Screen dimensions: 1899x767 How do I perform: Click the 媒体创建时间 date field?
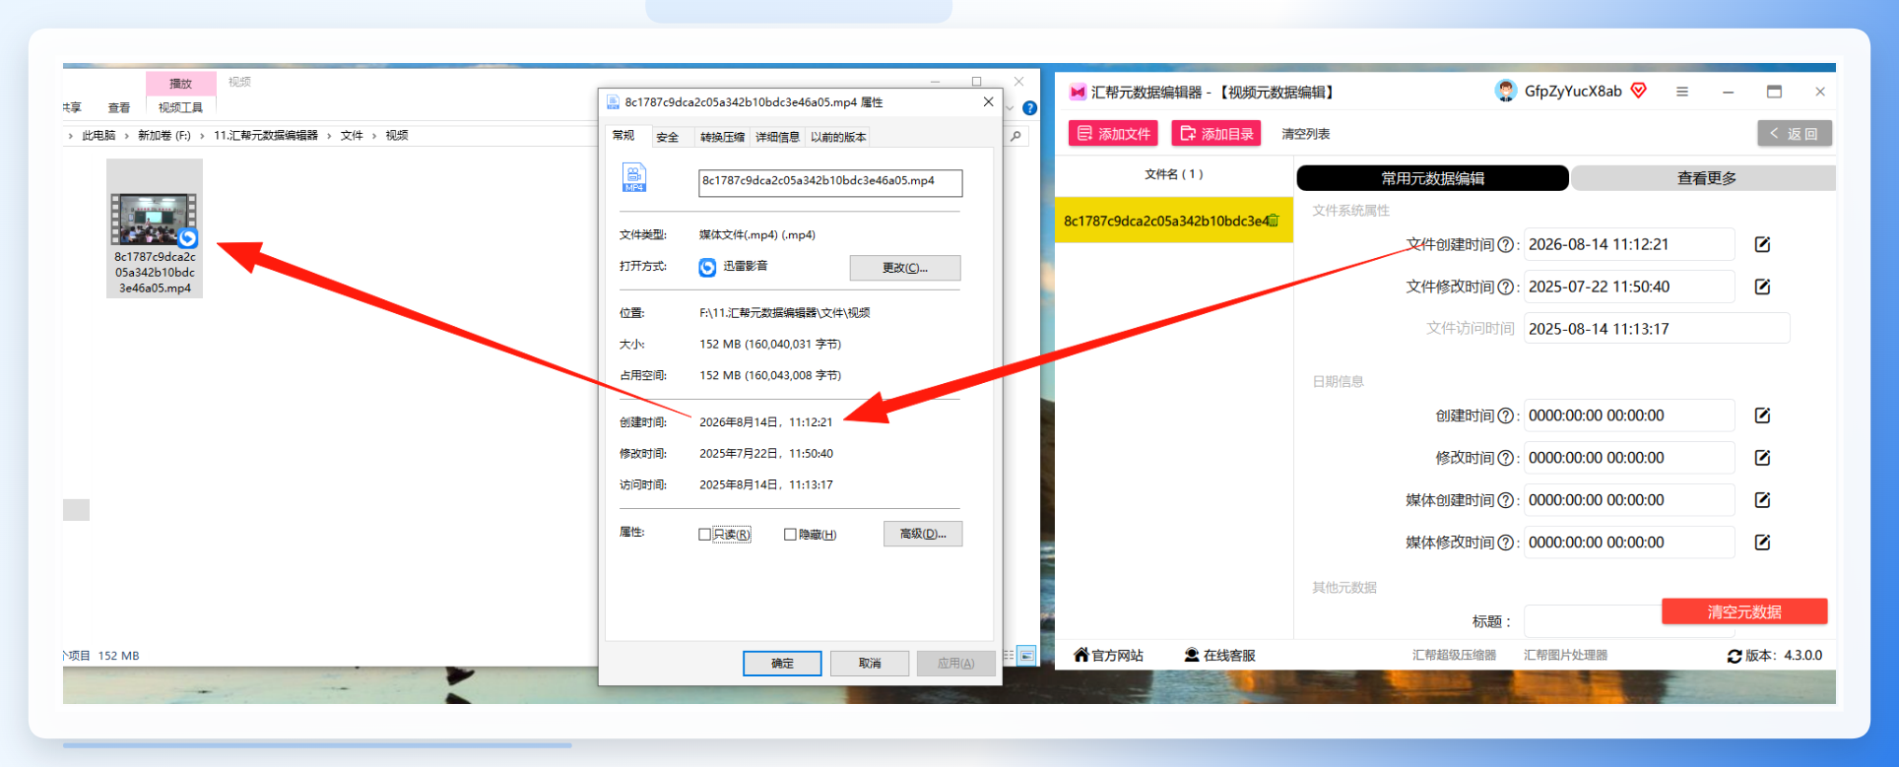(x=1629, y=500)
